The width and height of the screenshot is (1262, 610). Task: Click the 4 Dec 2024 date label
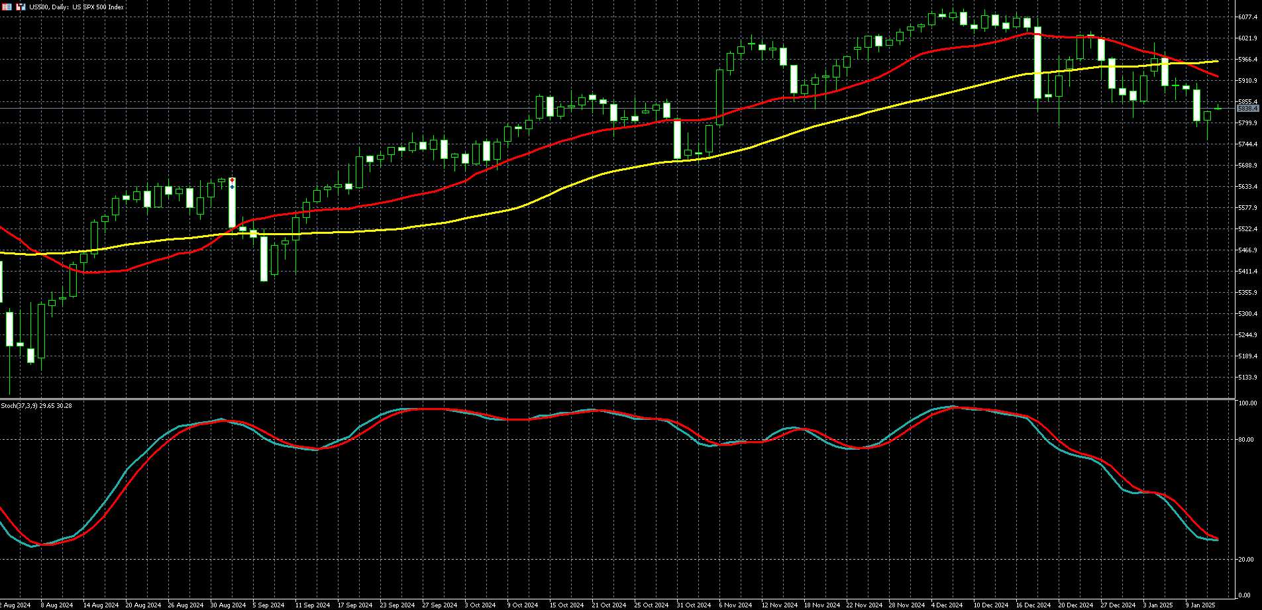(x=947, y=605)
